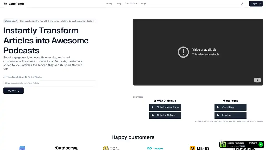Screen dimensions: 266x150
Task: Focus the blog article URL input field
Action: (x=50, y=83)
